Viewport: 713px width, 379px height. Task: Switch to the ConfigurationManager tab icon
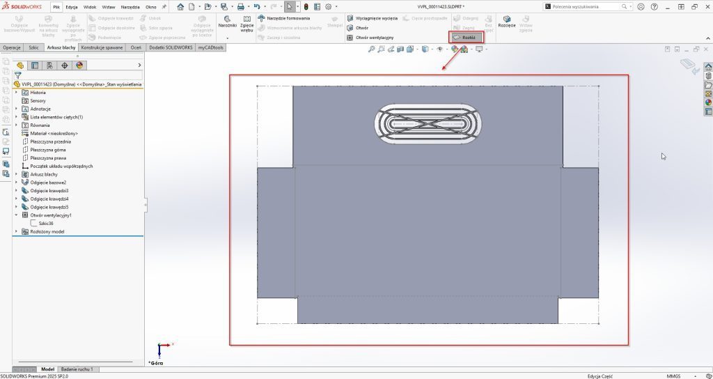click(x=49, y=65)
